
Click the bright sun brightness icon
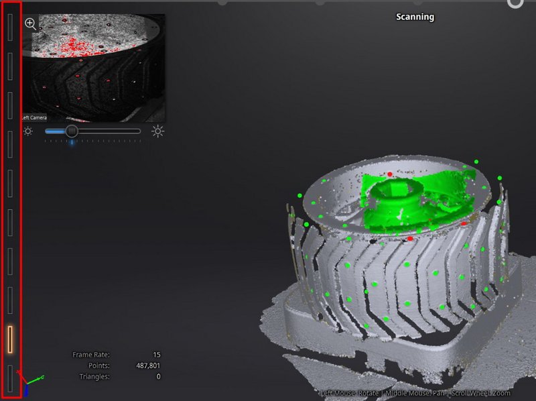click(158, 131)
